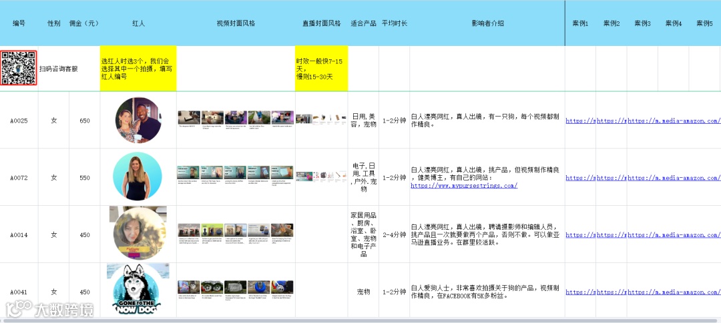Image resolution: width=721 pixels, height=323 pixels.
Task: Select the 编号 column header
Action: tap(19, 23)
